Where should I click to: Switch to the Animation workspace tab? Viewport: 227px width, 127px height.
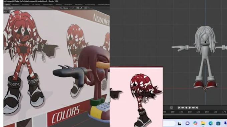pyautogui.click(x=68, y=5)
